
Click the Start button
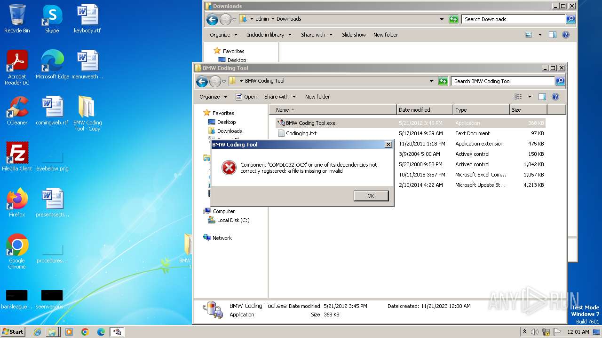13,331
